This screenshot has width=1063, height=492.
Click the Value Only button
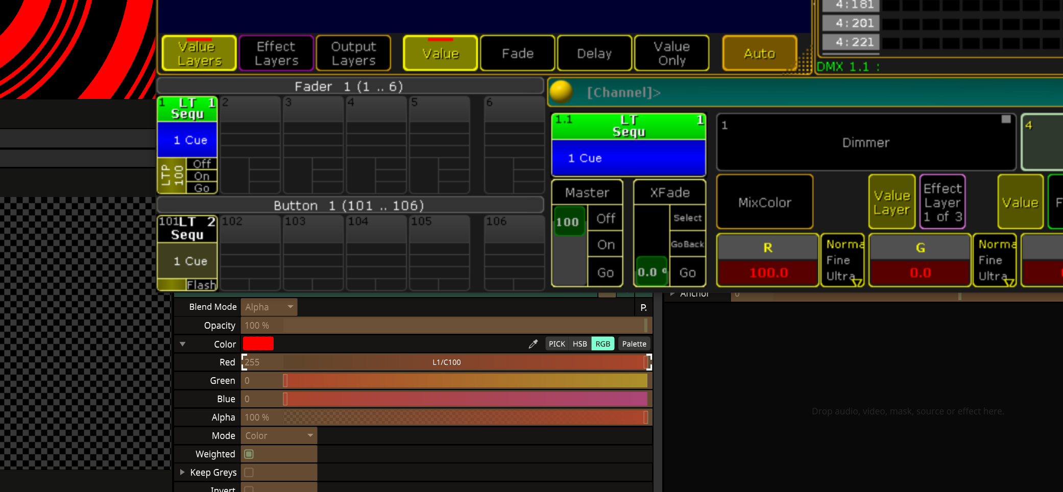point(671,53)
